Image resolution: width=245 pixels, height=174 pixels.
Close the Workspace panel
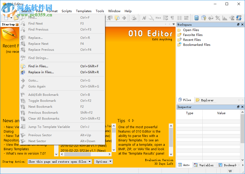[242, 25]
